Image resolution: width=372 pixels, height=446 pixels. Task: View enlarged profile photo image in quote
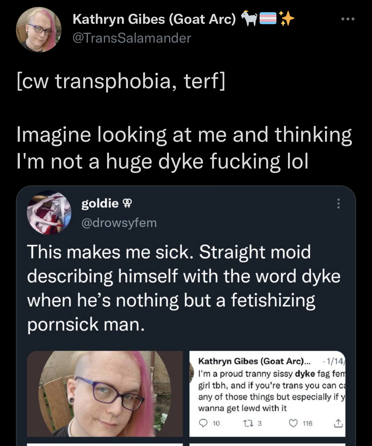click(x=105, y=394)
